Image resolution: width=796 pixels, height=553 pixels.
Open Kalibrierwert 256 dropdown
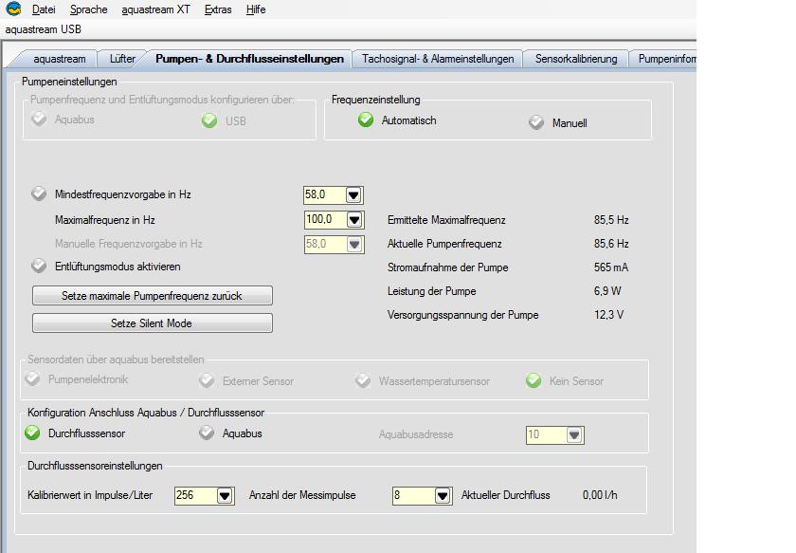click(225, 495)
